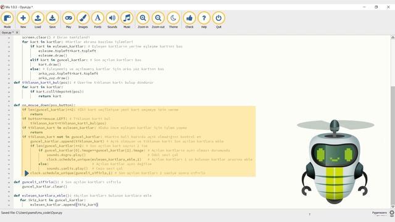
Task: Open the settings gear in status bar
Action: [x=392, y=213]
